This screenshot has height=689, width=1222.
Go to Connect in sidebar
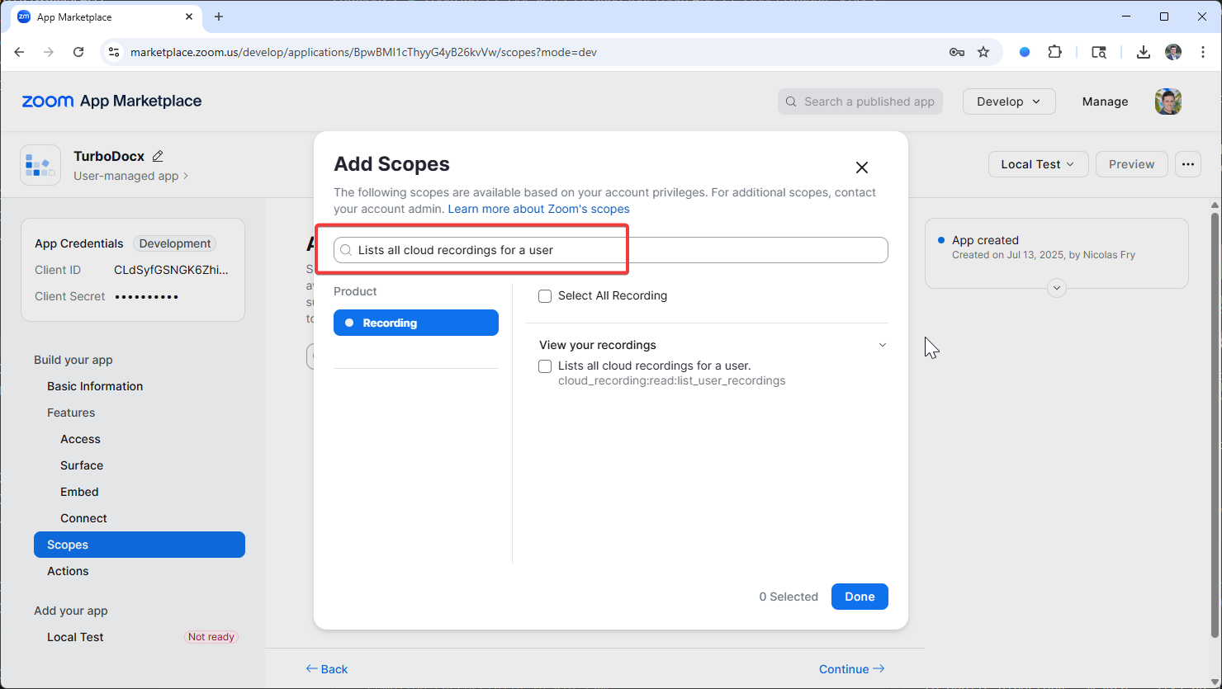[83, 518]
